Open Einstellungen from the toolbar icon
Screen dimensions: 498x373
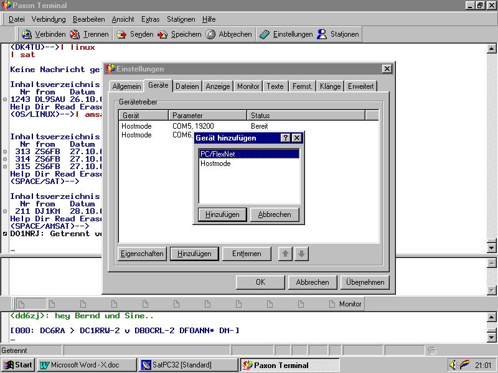point(265,34)
